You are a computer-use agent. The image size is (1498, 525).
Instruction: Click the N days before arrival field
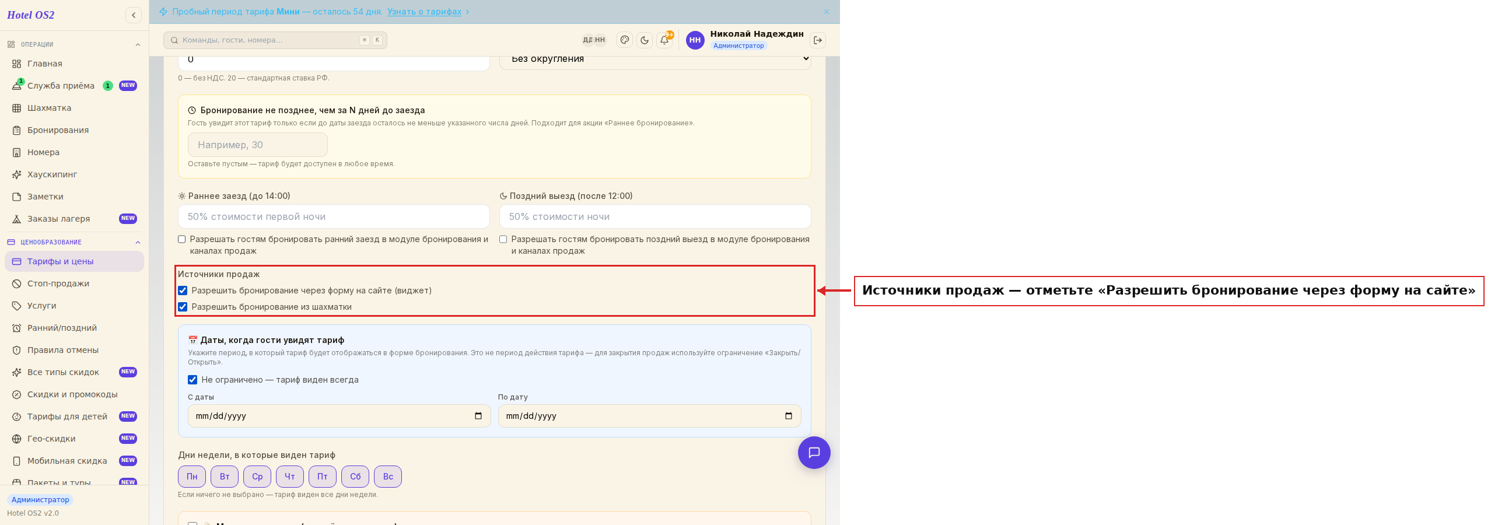click(258, 145)
